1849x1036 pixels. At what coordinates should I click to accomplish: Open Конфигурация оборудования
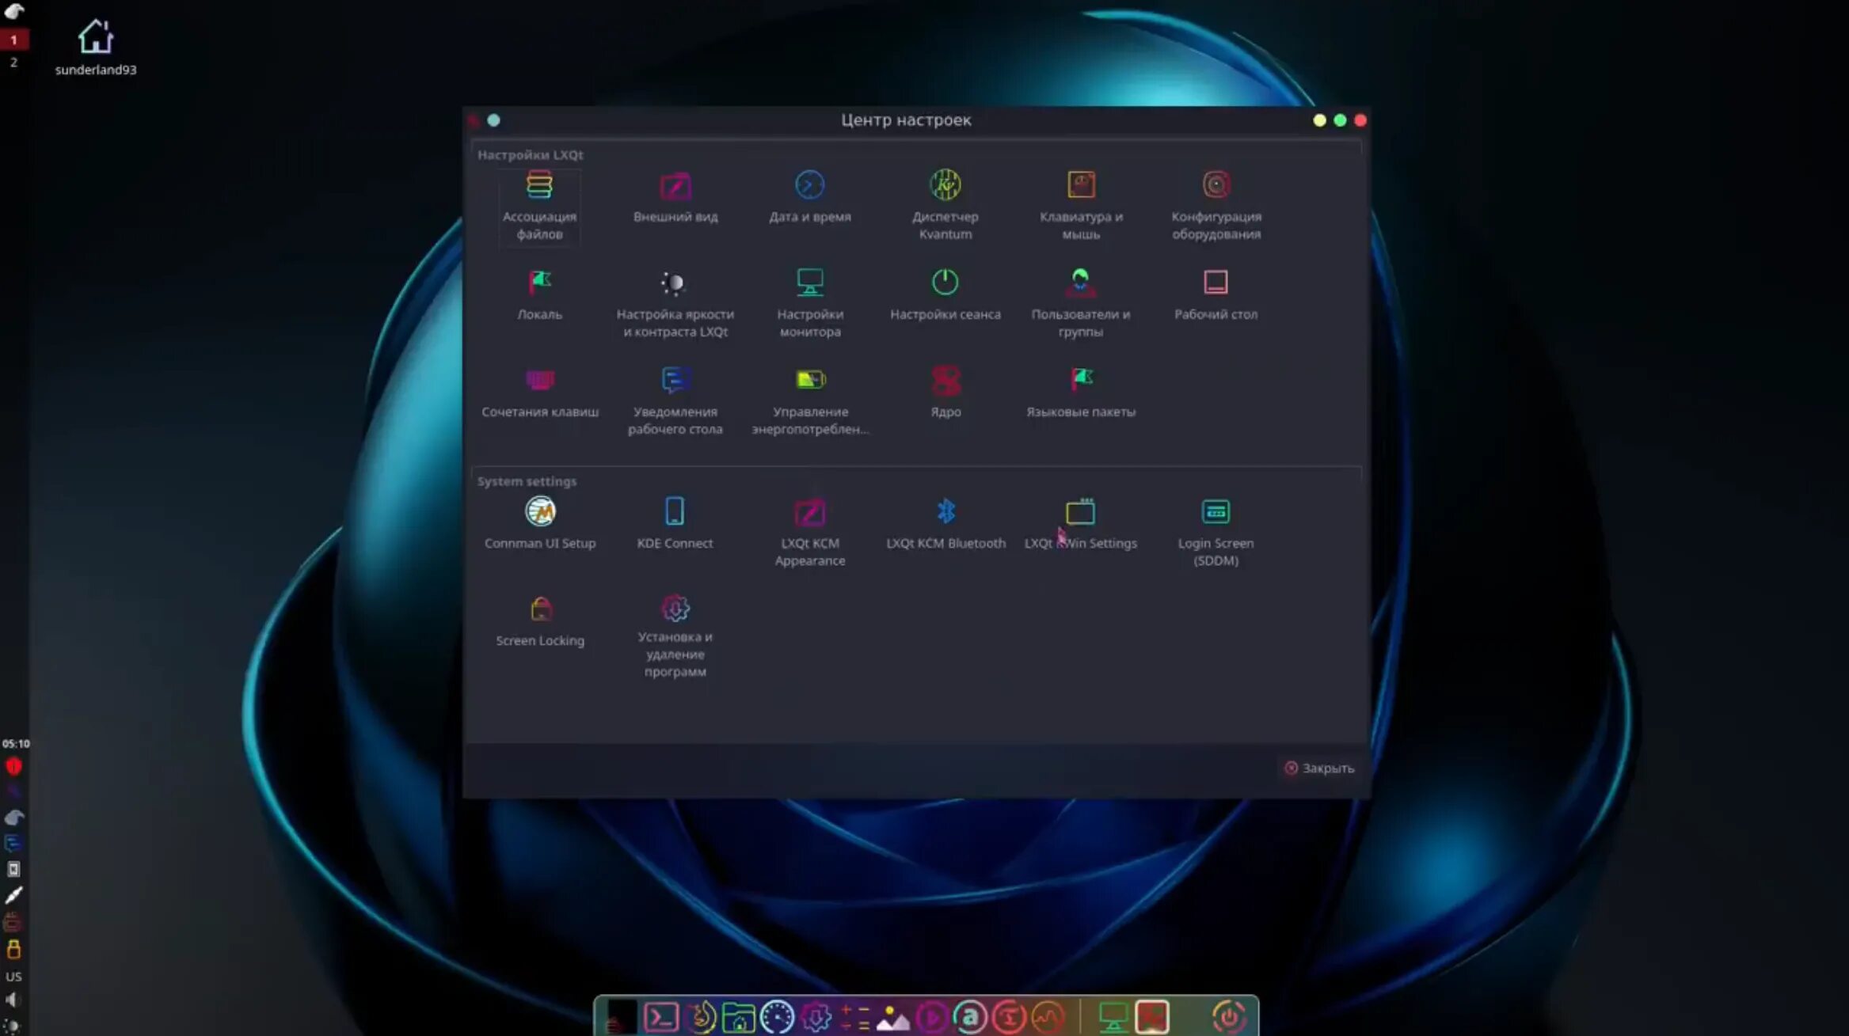[x=1216, y=205]
